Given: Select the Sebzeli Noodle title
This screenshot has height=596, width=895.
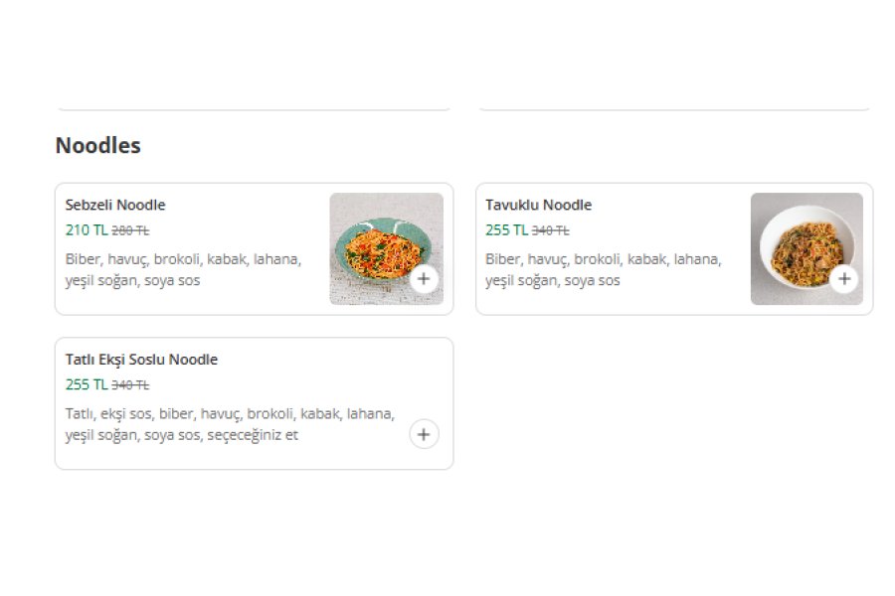Looking at the screenshot, I should [115, 205].
